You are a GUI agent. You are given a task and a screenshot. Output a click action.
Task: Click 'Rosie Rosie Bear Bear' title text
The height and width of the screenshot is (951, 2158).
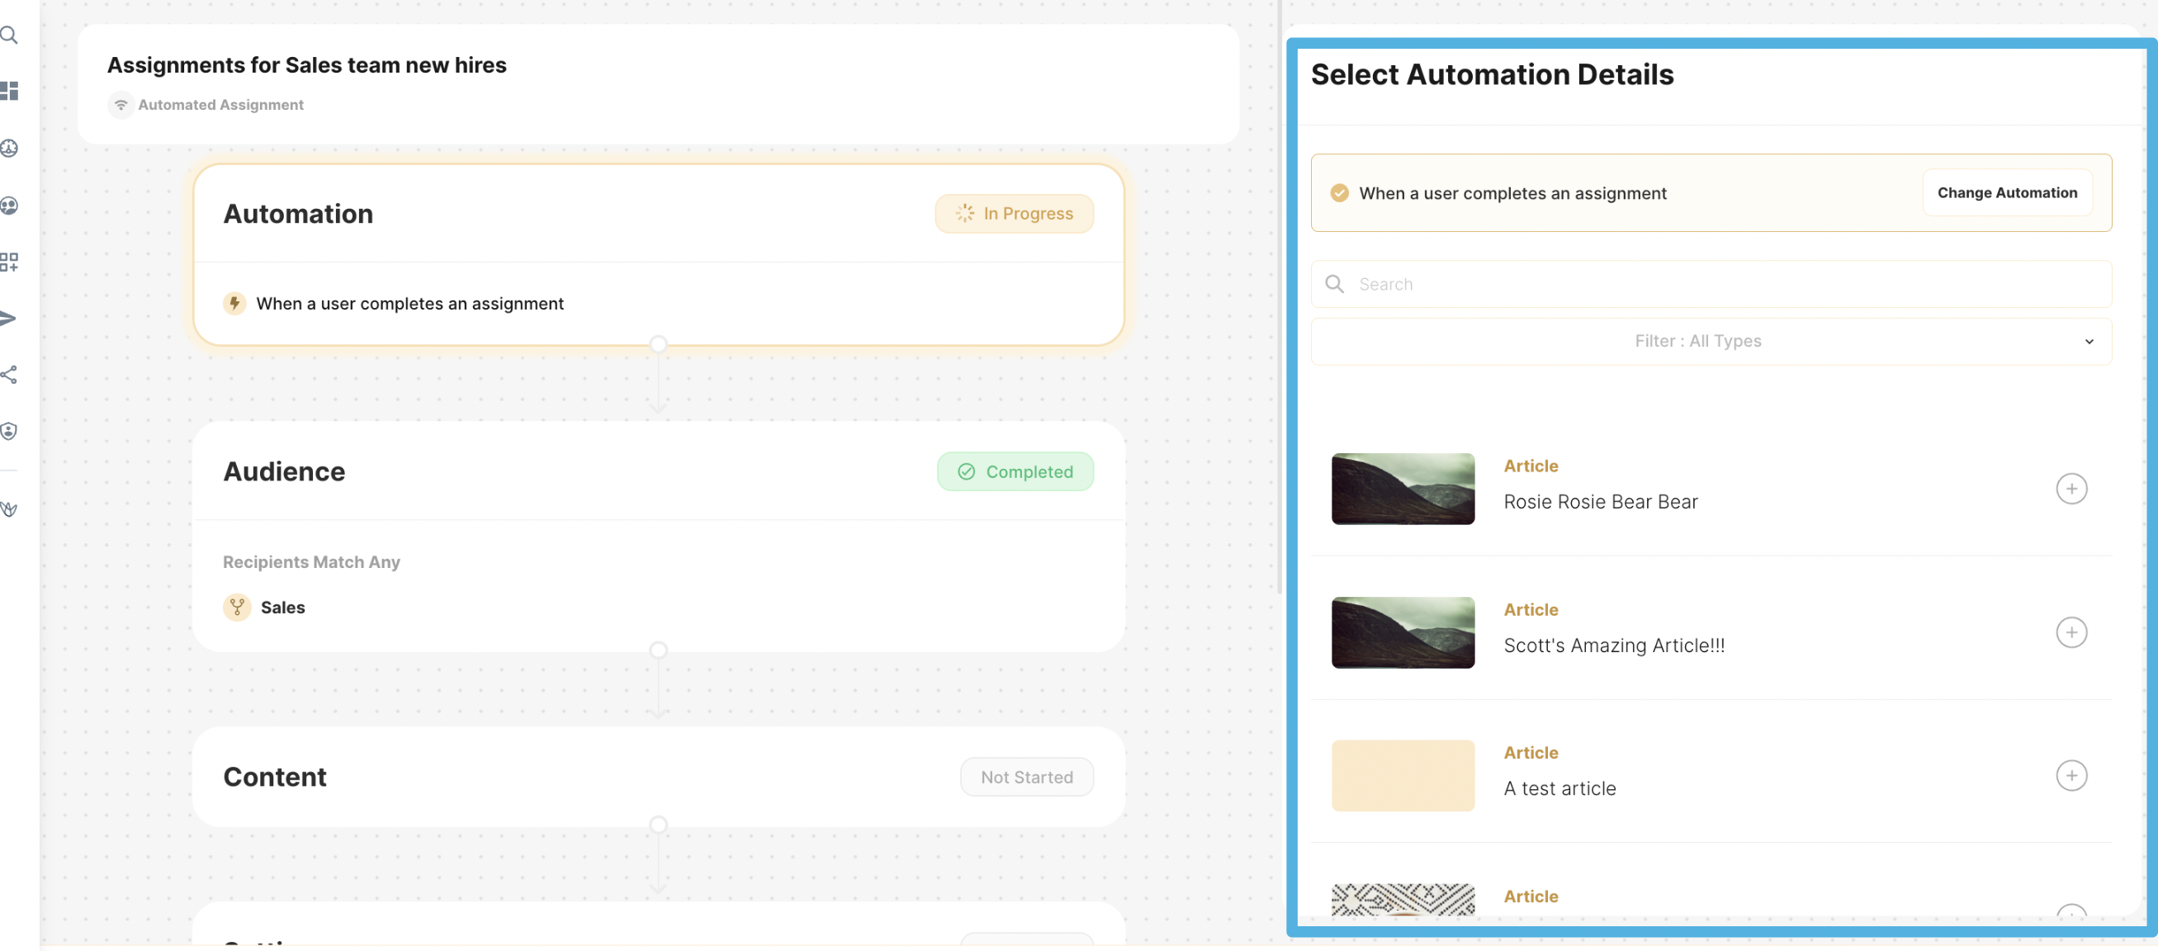(1600, 502)
